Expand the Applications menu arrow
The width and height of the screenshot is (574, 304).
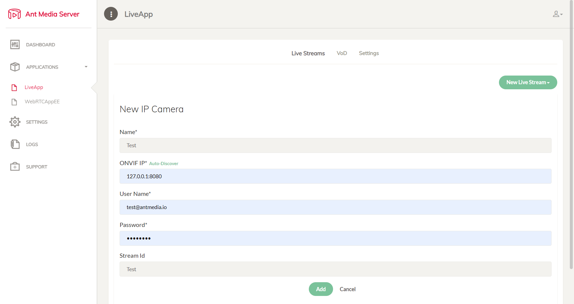[86, 67]
